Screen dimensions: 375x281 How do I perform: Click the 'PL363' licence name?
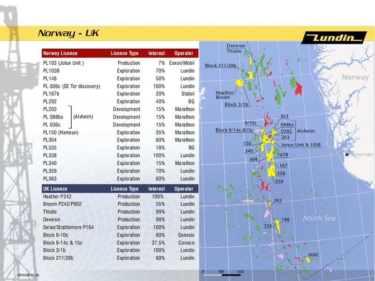(50, 179)
